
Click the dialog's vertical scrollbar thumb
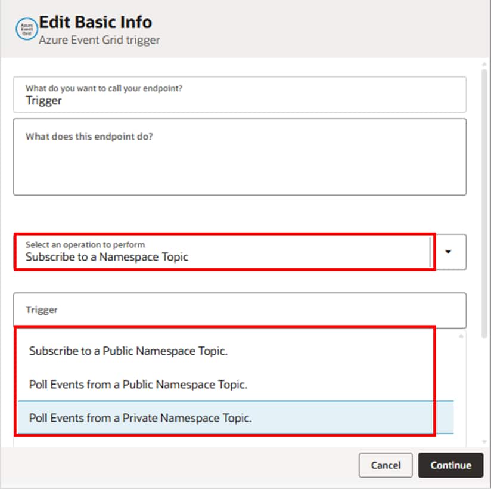click(x=484, y=197)
